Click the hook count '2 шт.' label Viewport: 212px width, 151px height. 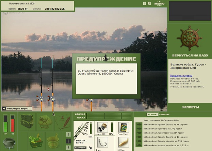pyautogui.click(x=98, y=150)
